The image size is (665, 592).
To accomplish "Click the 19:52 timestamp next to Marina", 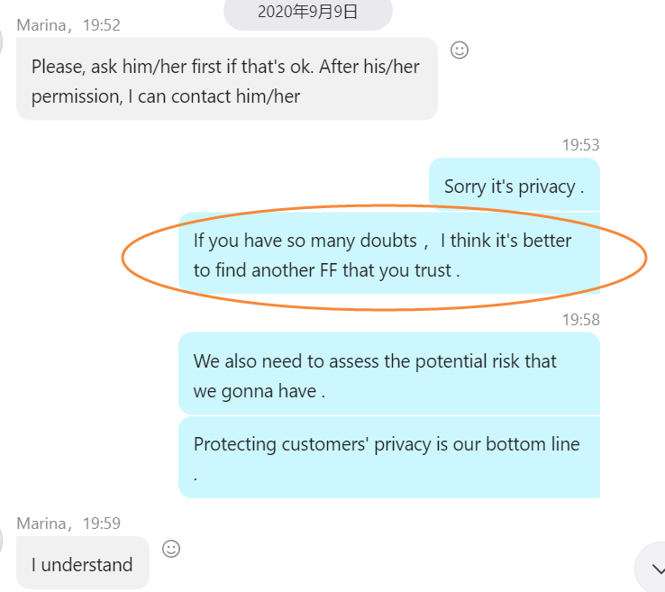I will click(101, 25).
